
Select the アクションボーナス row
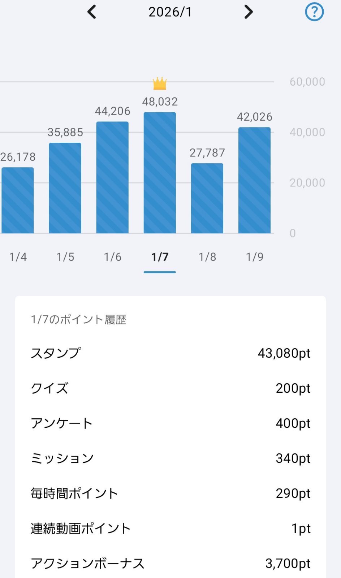click(170, 563)
